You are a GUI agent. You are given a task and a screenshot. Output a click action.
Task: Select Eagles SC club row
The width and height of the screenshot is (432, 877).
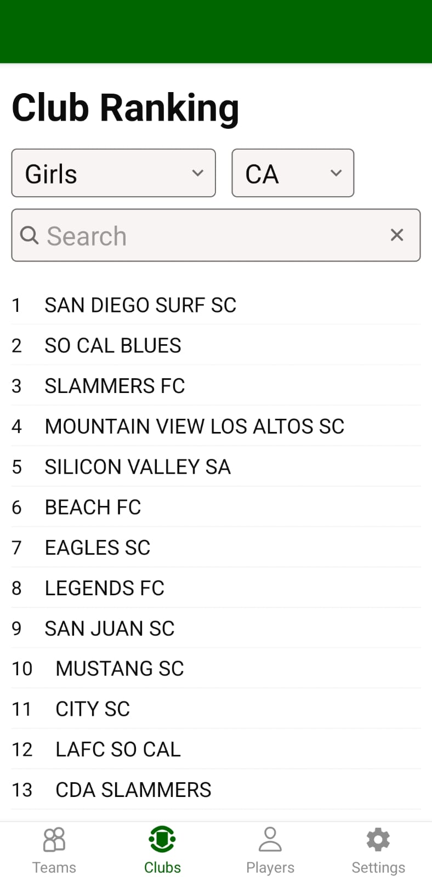(x=98, y=548)
